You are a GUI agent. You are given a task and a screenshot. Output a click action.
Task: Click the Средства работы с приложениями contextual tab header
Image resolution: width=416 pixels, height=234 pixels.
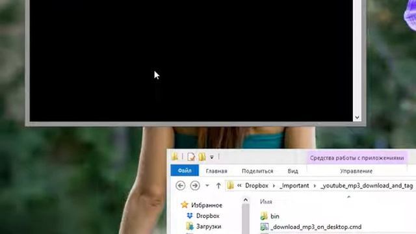coord(357,158)
